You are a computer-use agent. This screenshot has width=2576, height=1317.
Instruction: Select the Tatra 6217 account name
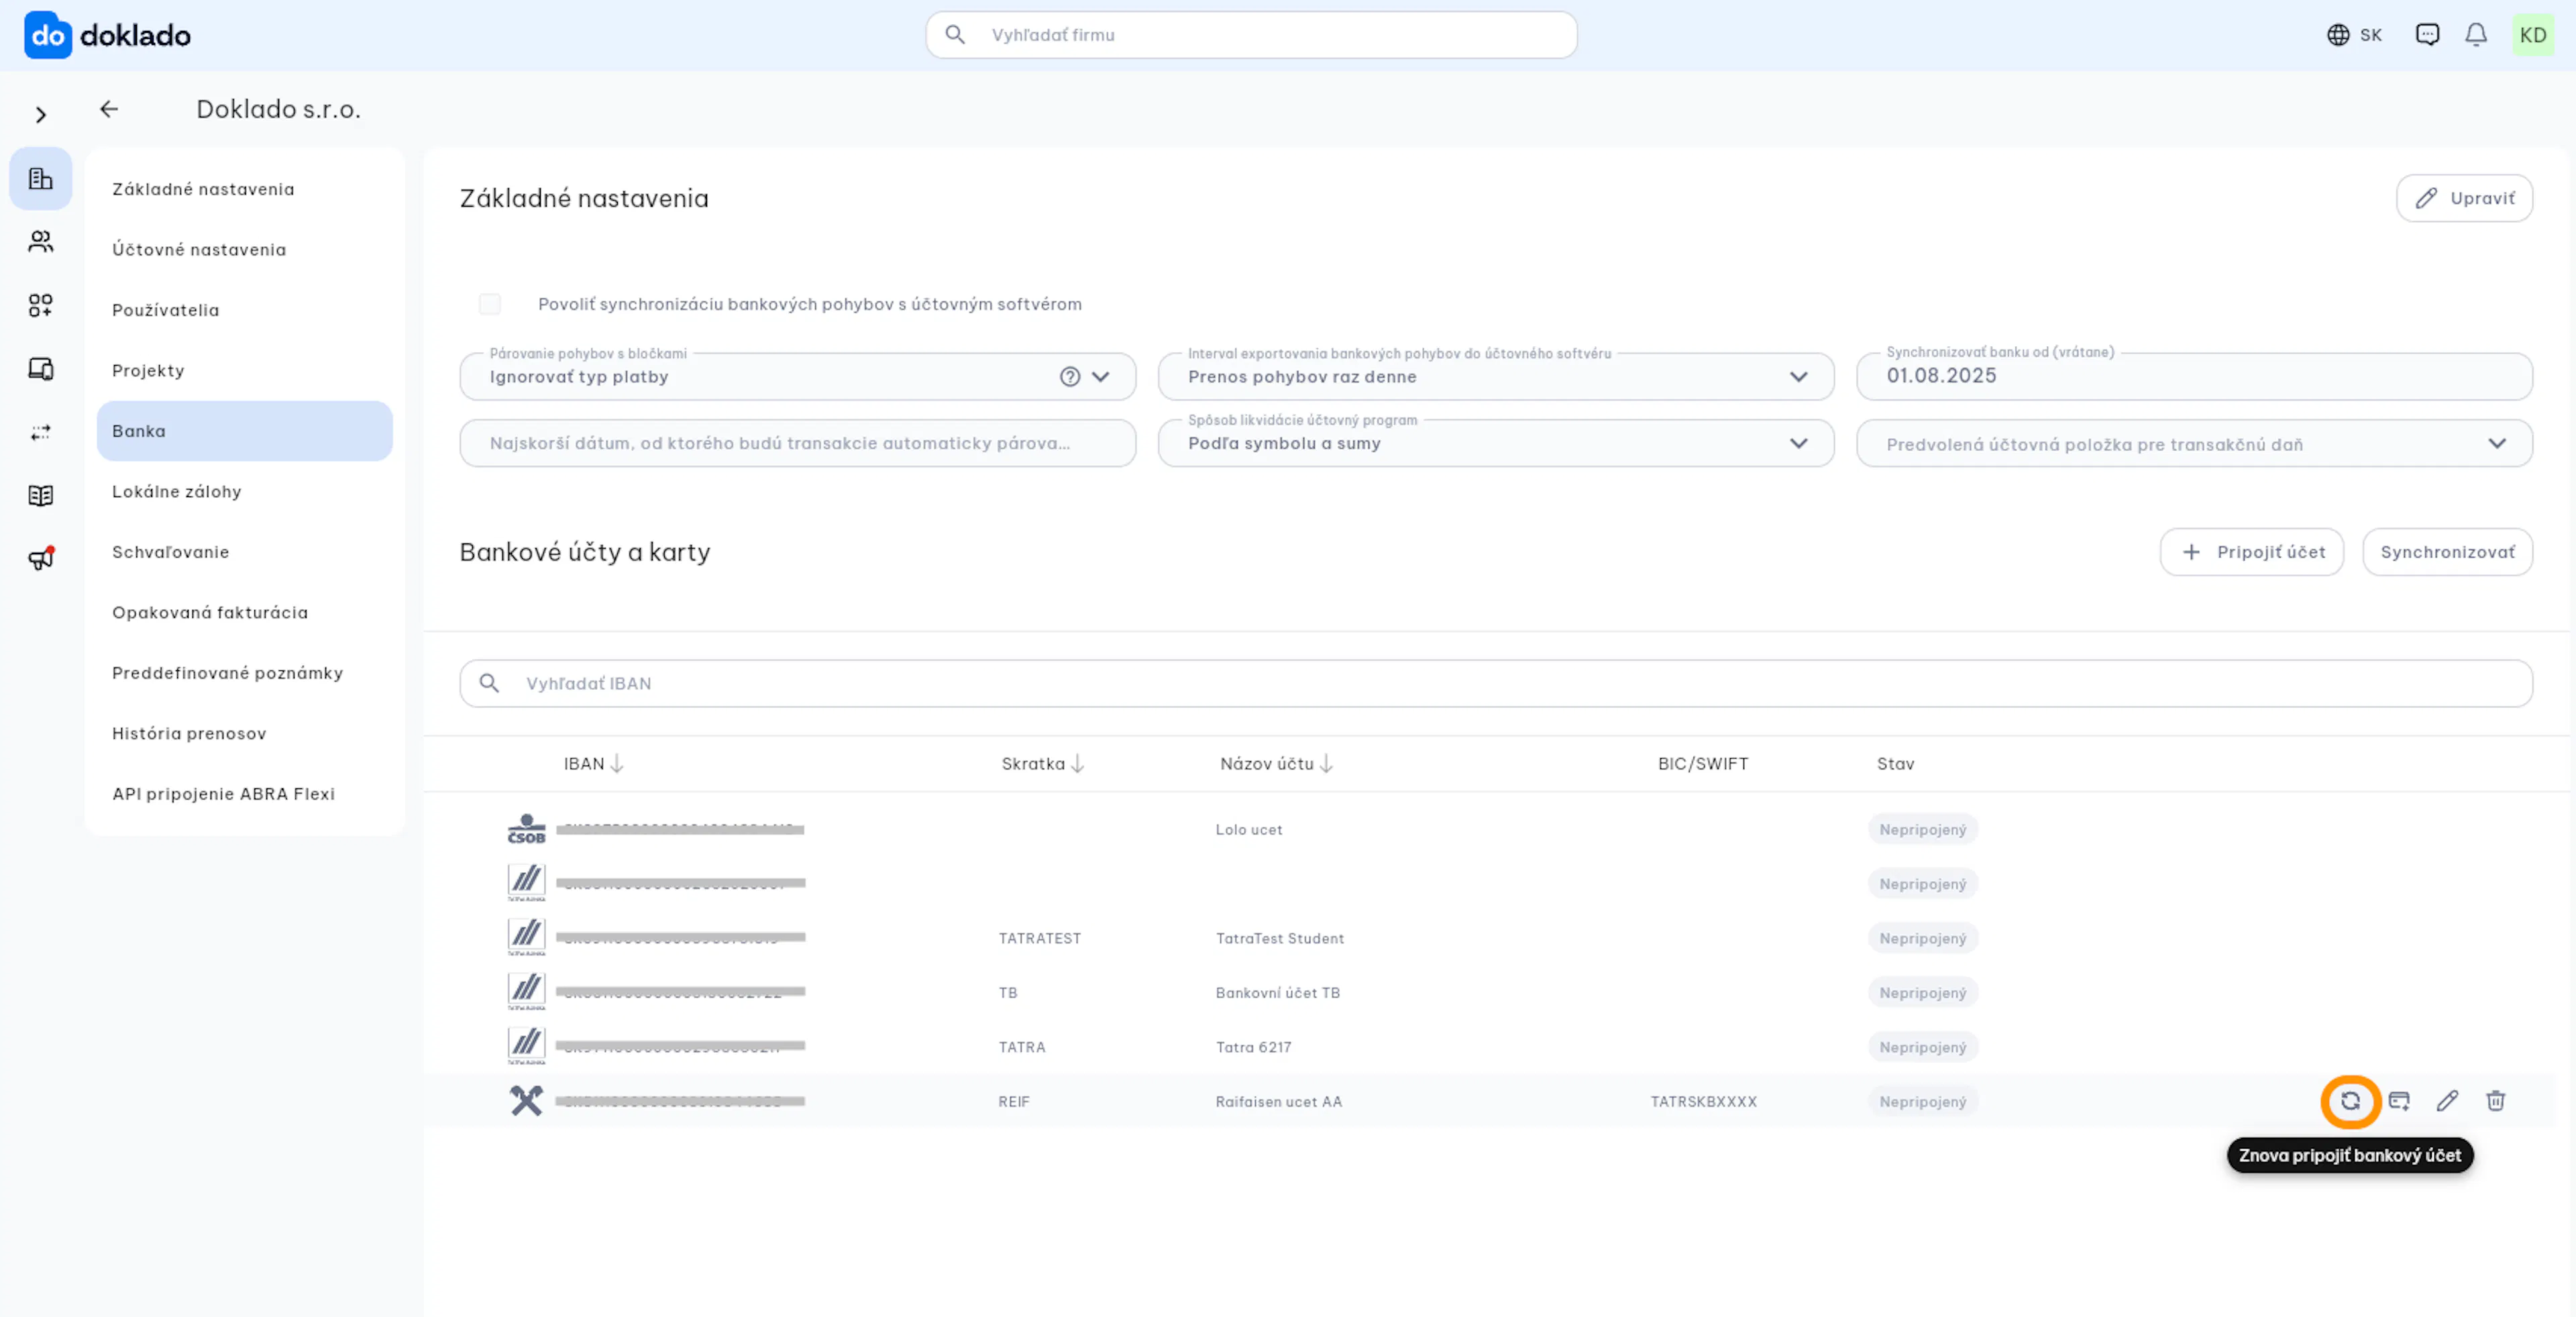(1253, 1047)
